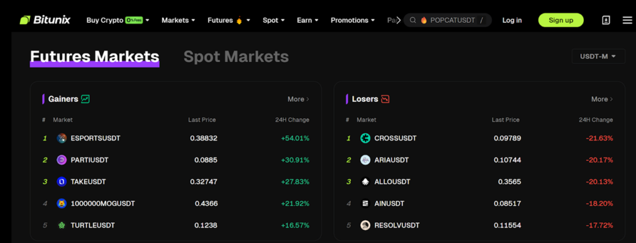The width and height of the screenshot is (636, 243).
Task: Open the hamburger menu icon
Action: [627, 20]
